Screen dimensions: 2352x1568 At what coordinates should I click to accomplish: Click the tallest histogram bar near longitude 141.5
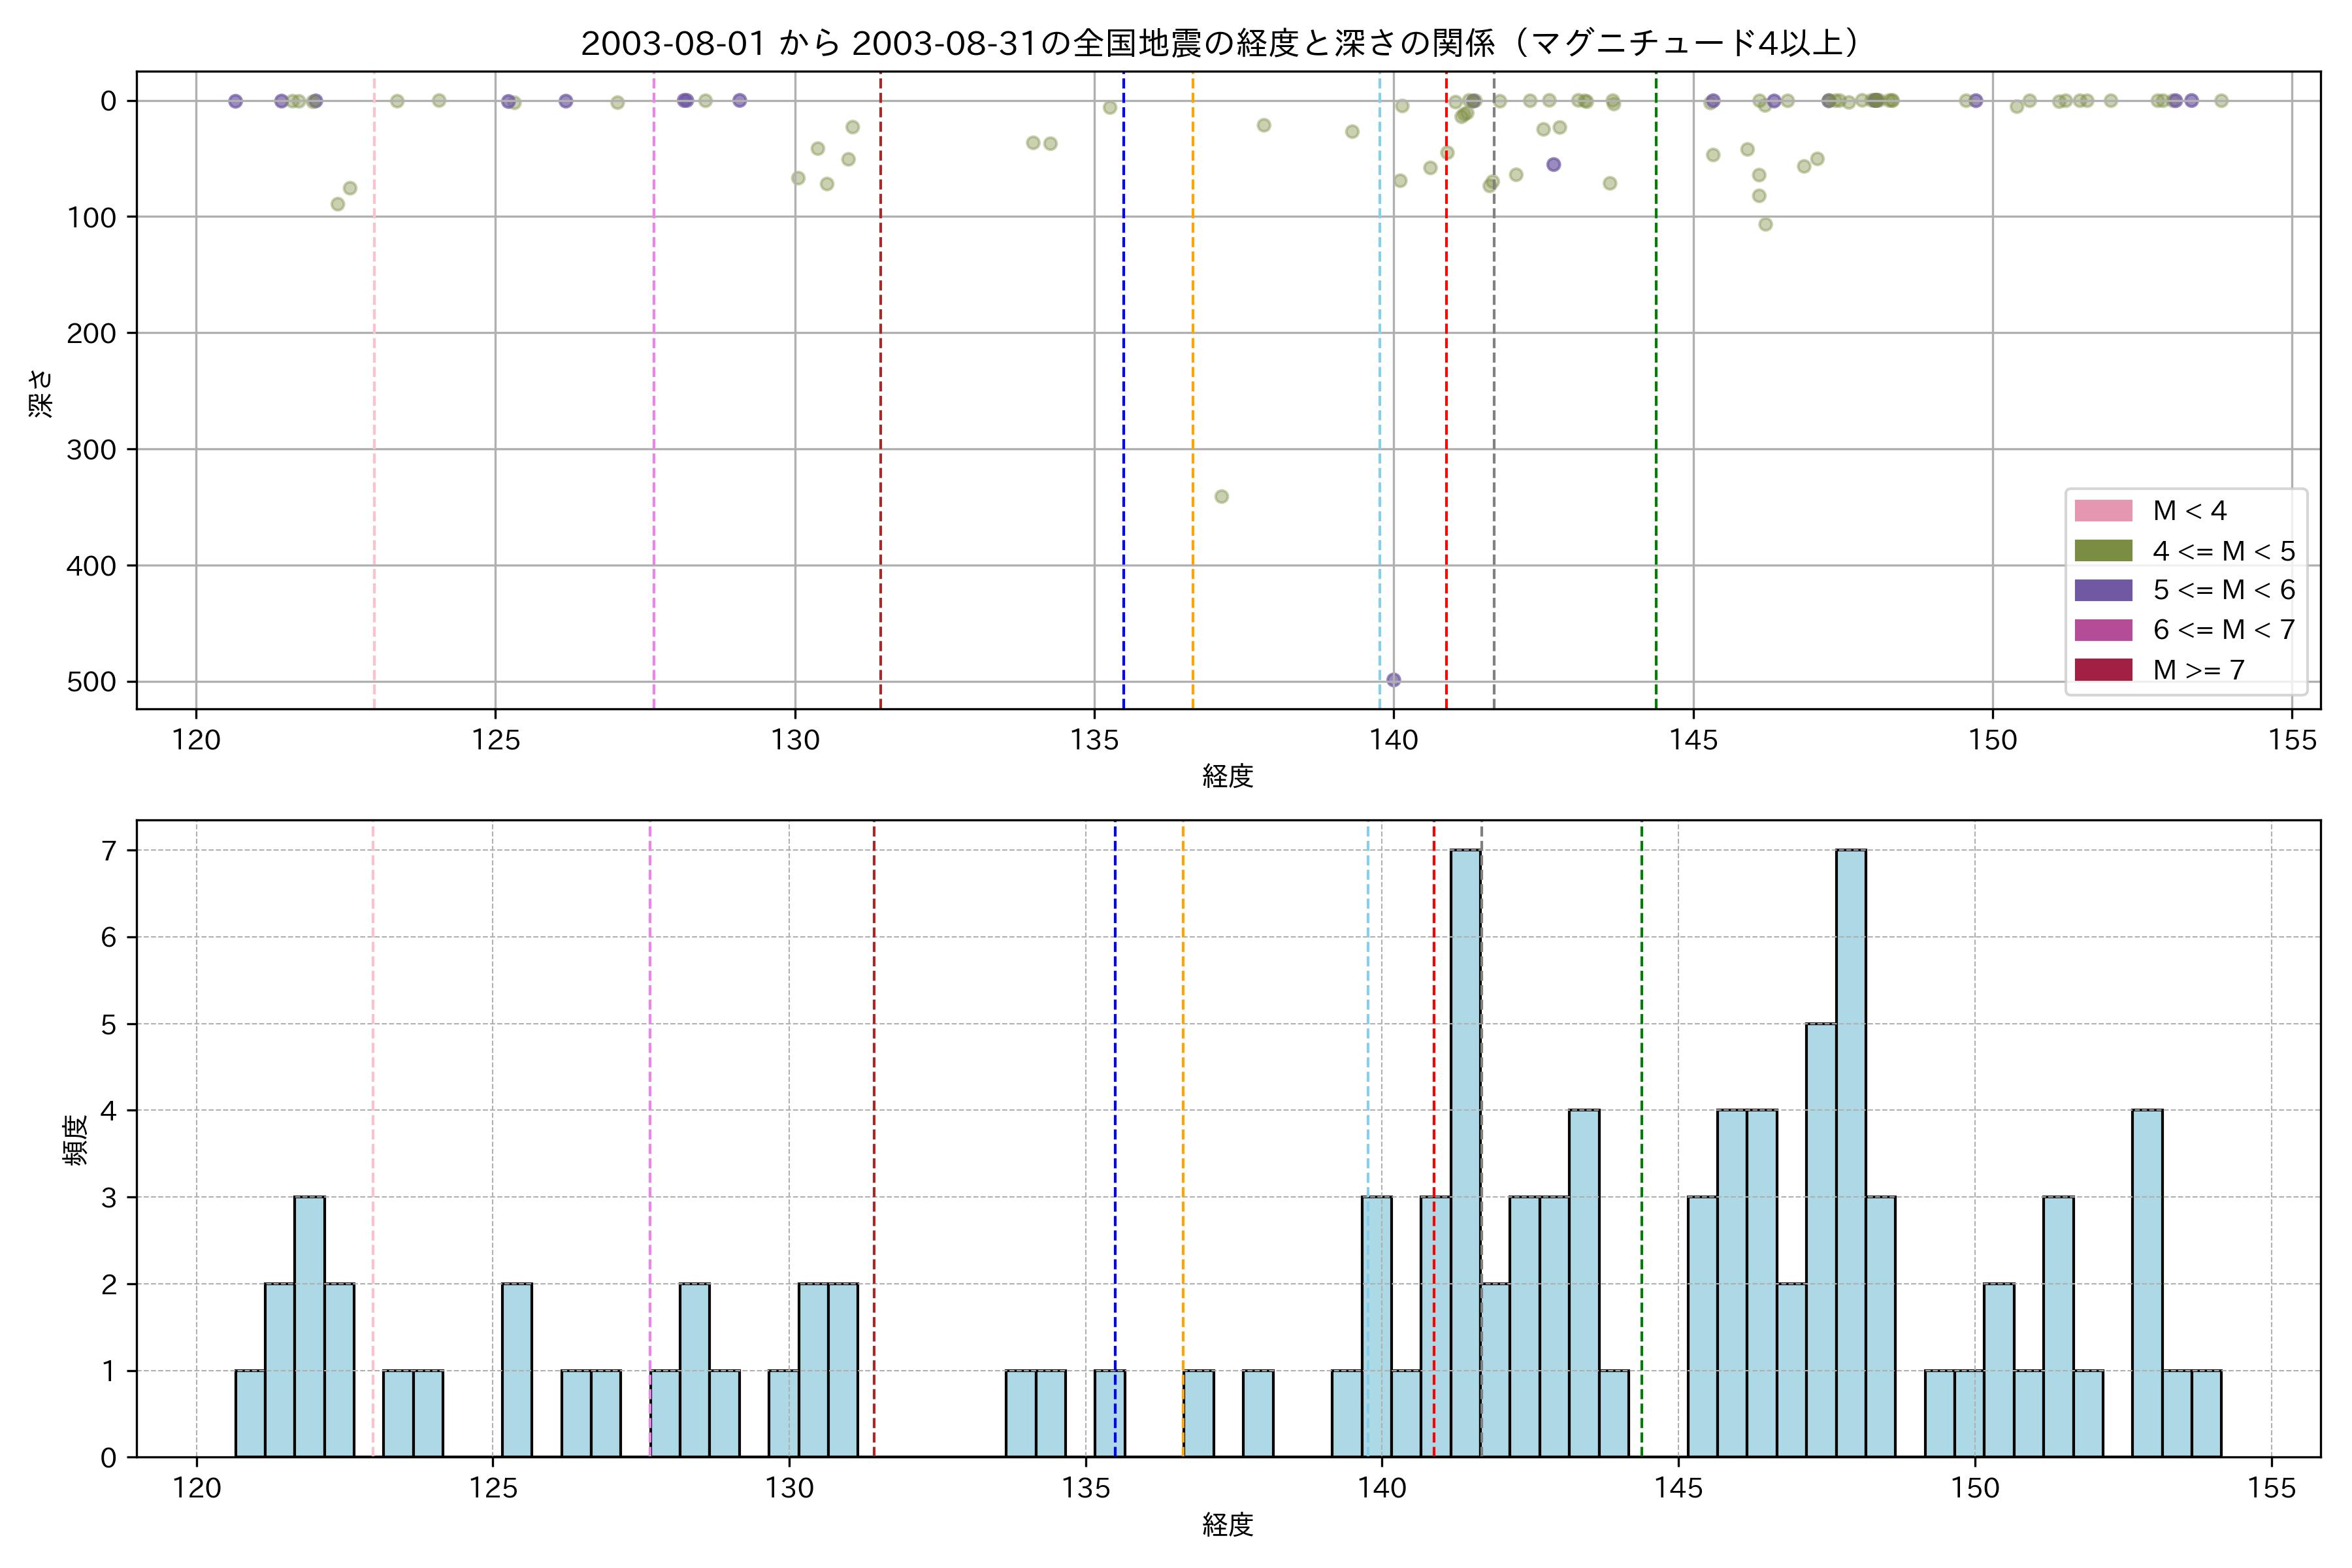point(1465,1150)
